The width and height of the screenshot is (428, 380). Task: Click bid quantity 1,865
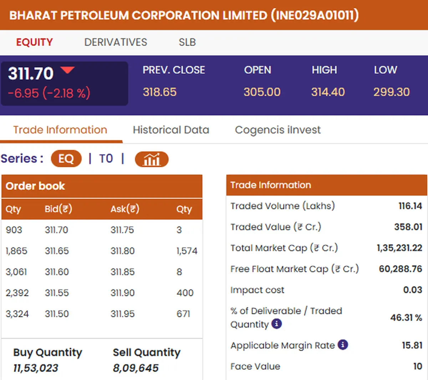pos(16,251)
